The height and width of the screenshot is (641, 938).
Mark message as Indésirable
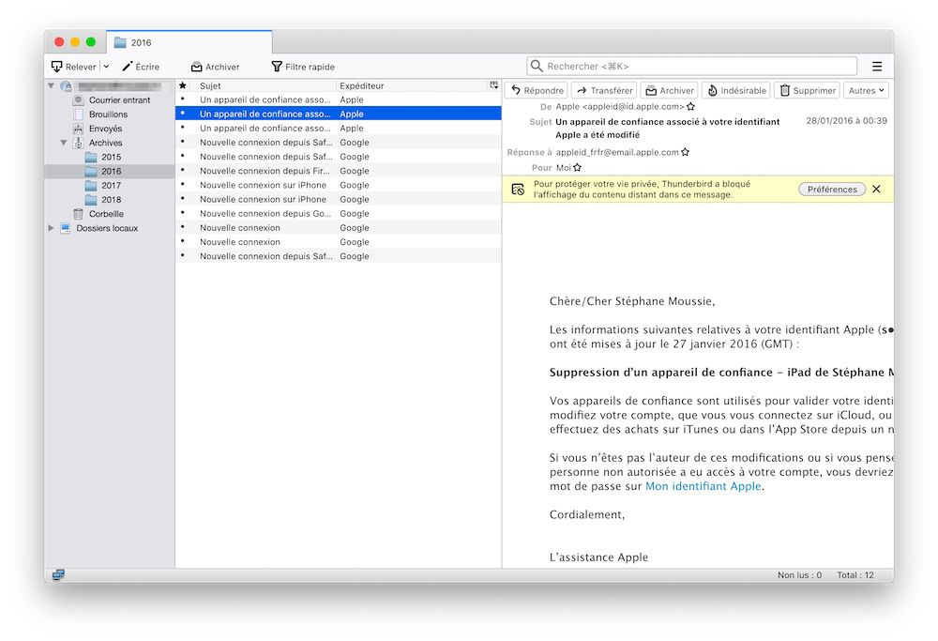click(x=735, y=90)
